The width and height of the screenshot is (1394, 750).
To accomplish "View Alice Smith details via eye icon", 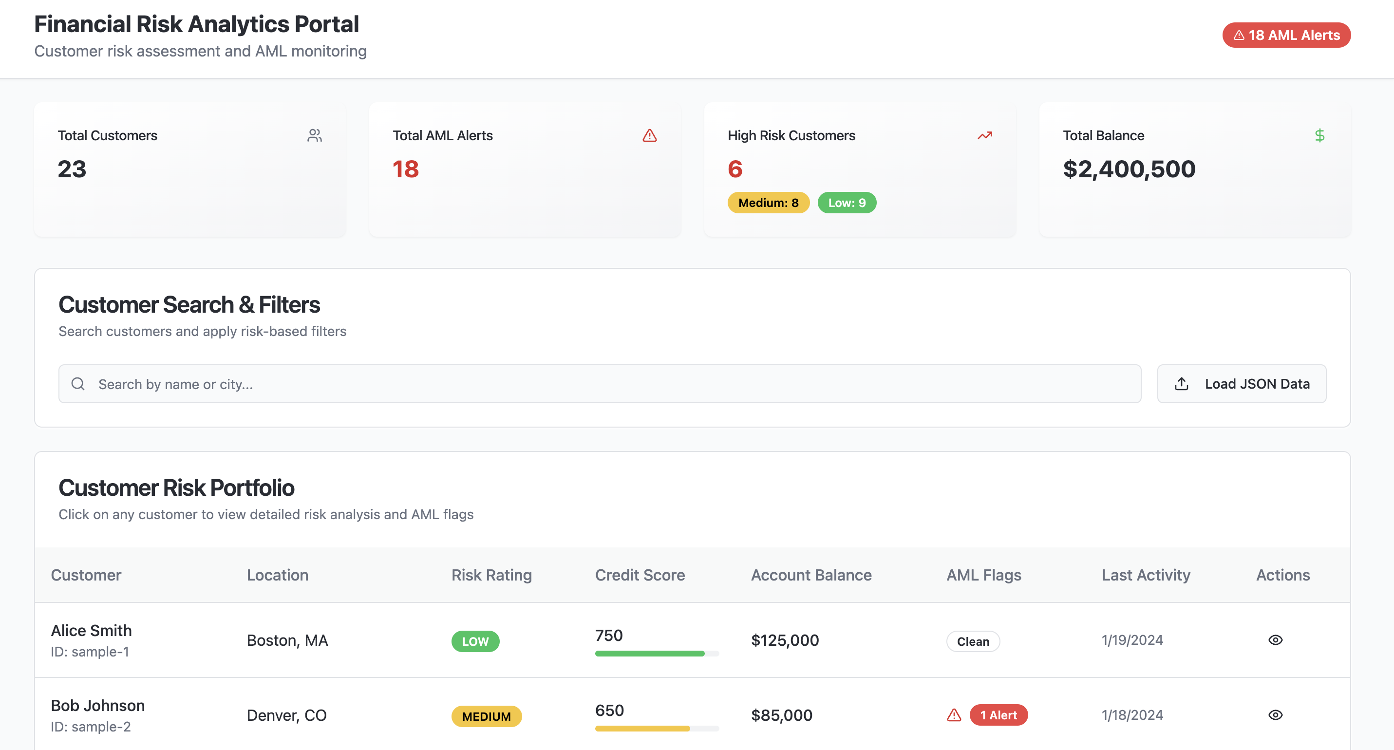I will (1275, 639).
